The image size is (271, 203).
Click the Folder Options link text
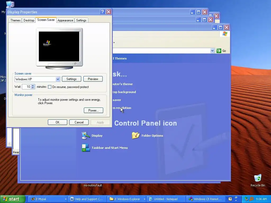[152, 136]
